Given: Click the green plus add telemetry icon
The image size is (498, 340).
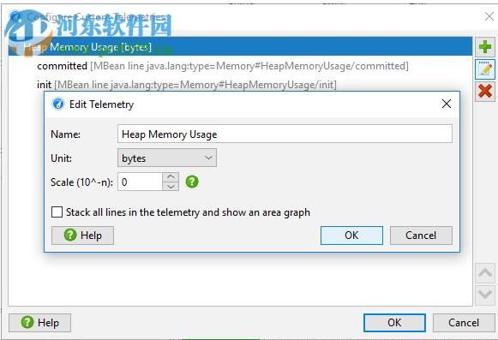Looking at the screenshot, I should point(485,47).
